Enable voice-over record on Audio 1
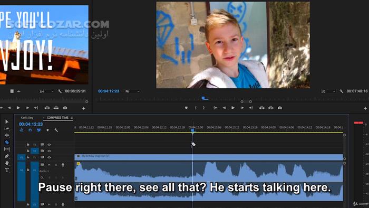Screen dimensions: 369x208 pos(63,165)
